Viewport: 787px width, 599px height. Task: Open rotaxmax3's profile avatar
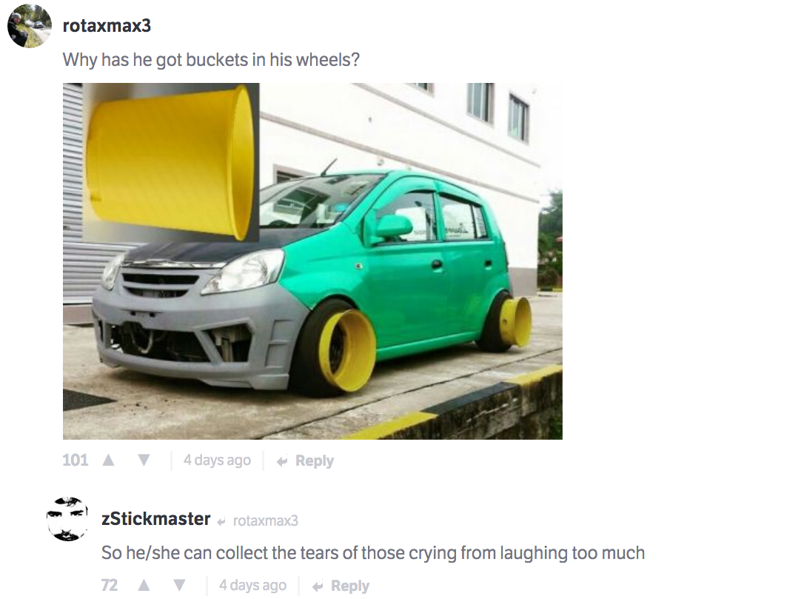tap(30, 26)
